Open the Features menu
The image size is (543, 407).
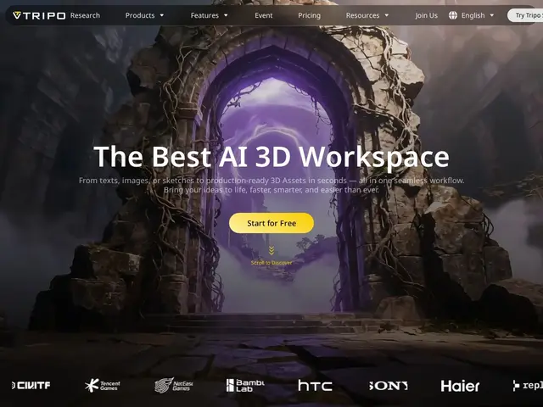click(204, 15)
